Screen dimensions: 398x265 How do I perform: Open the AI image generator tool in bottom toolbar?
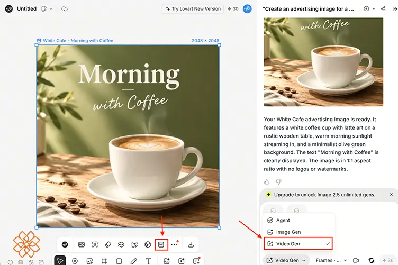pyautogui.click(x=167, y=261)
